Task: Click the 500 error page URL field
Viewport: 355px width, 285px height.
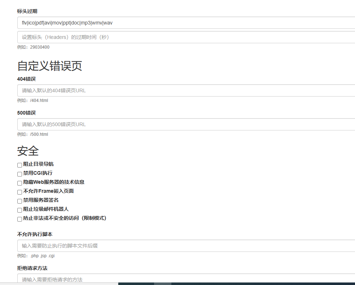Action: [x=186, y=124]
